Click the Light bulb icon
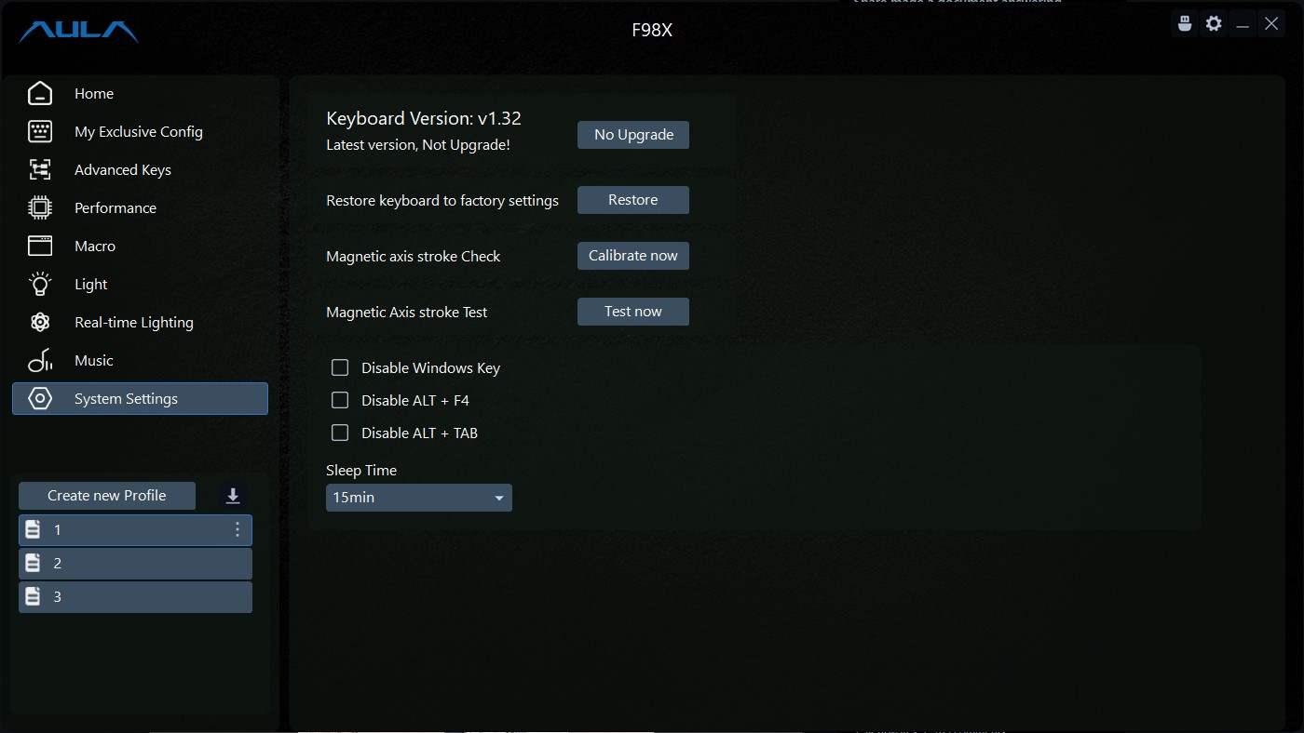This screenshot has width=1304, height=733. coord(40,284)
